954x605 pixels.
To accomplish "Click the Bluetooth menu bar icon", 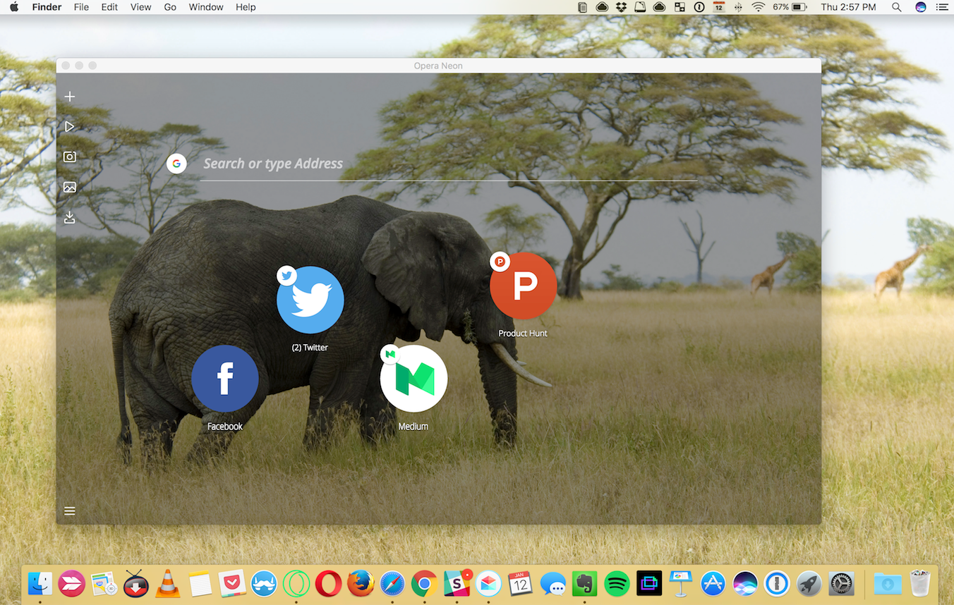I will (738, 7).
